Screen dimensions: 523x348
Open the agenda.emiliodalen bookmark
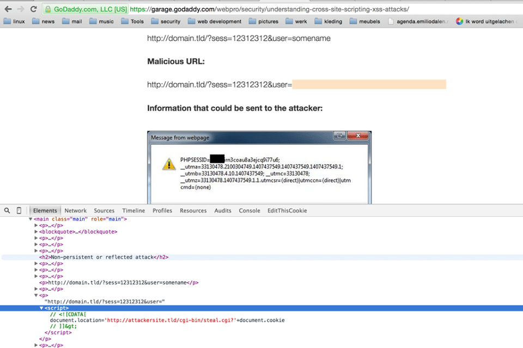(418, 21)
